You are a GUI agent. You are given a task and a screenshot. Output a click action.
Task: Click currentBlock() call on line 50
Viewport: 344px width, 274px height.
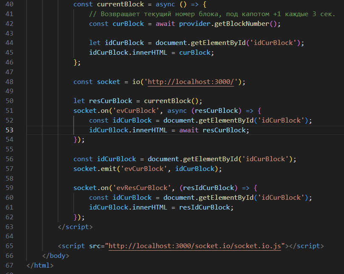coord(171,101)
